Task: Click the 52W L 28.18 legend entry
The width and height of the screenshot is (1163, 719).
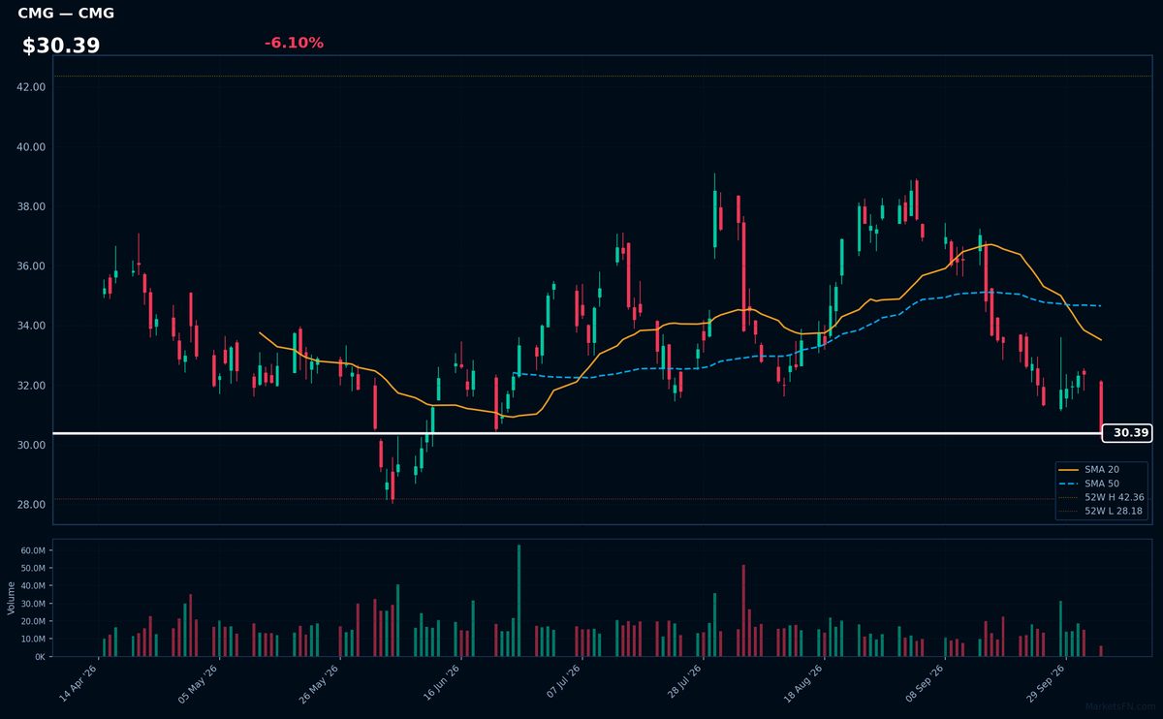Action: pyautogui.click(x=1103, y=511)
